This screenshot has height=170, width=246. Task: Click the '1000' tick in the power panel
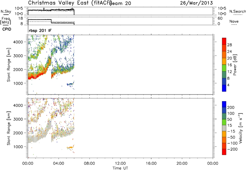tap(18, 83)
